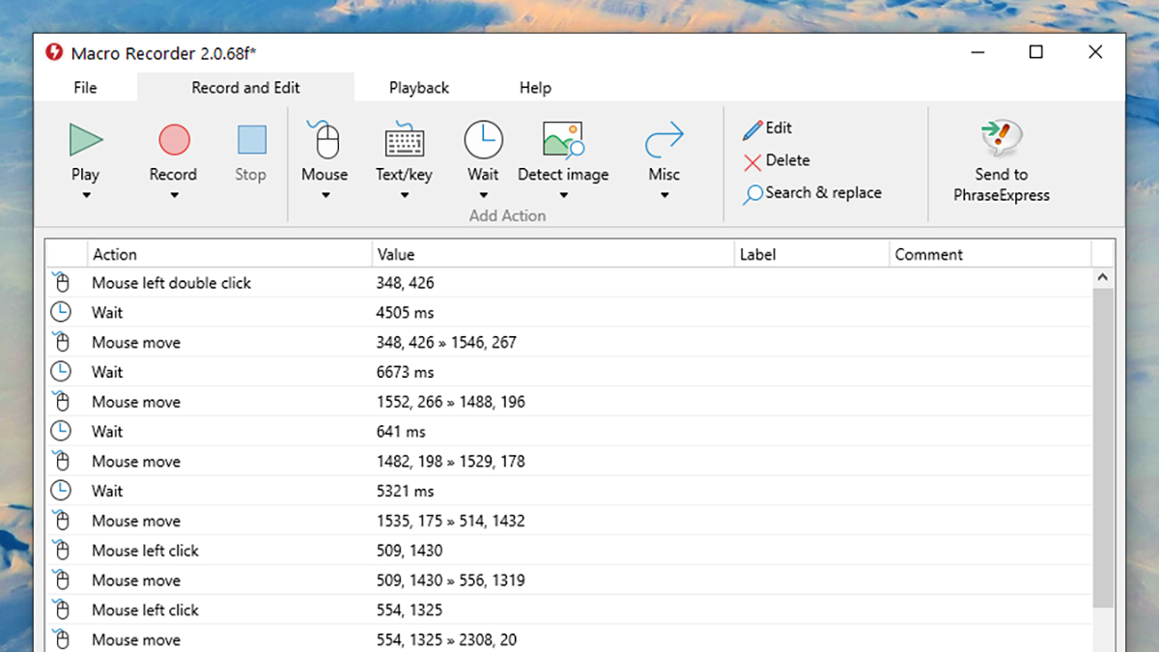Select the 6673 ms wait value
The width and height of the screenshot is (1159, 652).
406,372
